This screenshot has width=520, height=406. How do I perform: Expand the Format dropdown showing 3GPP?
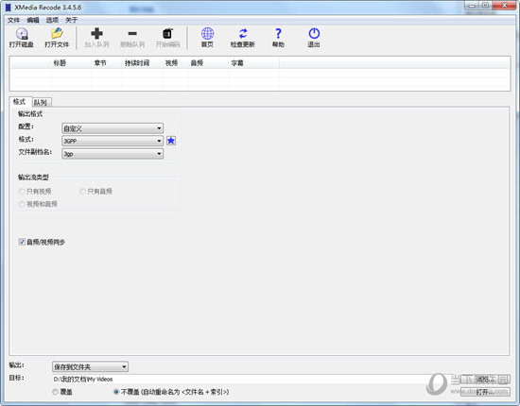tap(113, 141)
